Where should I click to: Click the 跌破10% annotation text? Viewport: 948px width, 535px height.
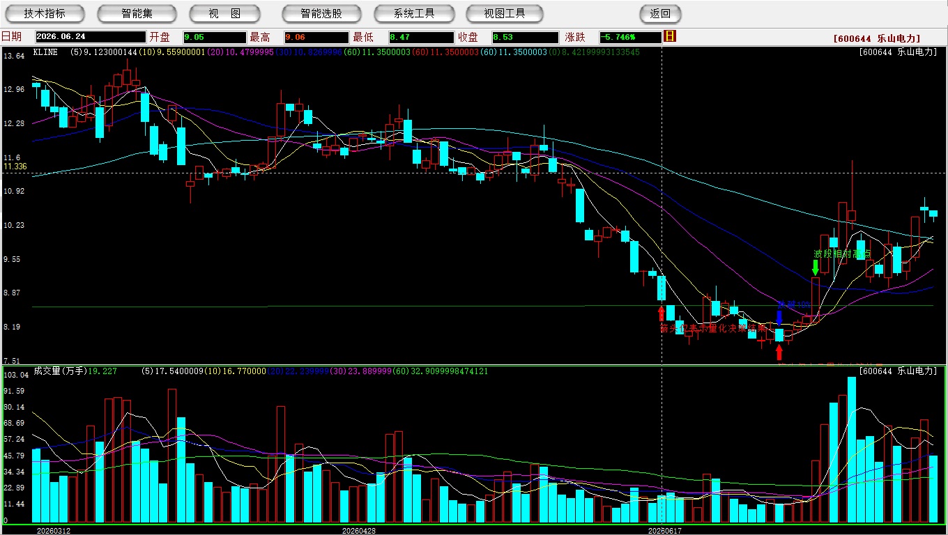[794, 305]
